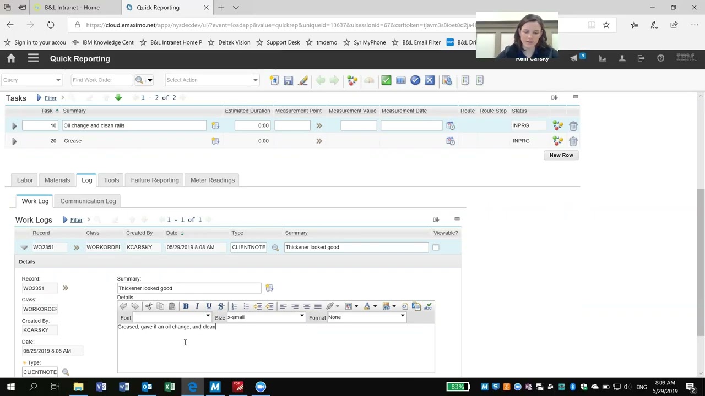Apply underline in the Details editor
The width and height of the screenshot is (705, 396).
[x=209, y=306]
